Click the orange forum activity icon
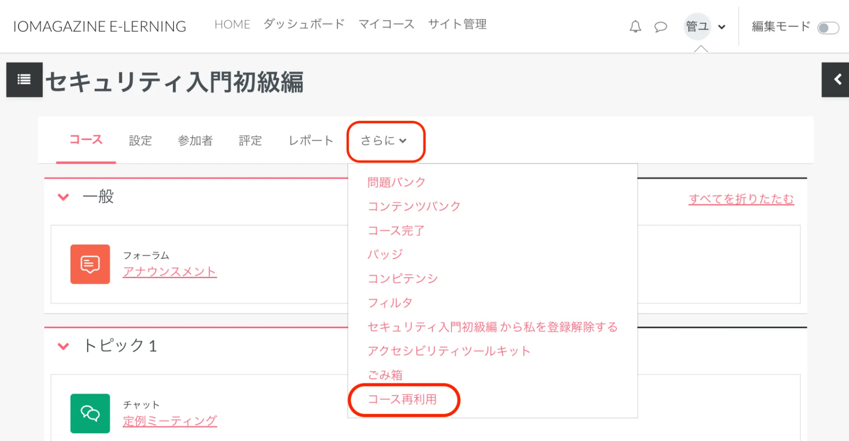The image size is (849, 441). pyautogui.click(x=90, y=264)
